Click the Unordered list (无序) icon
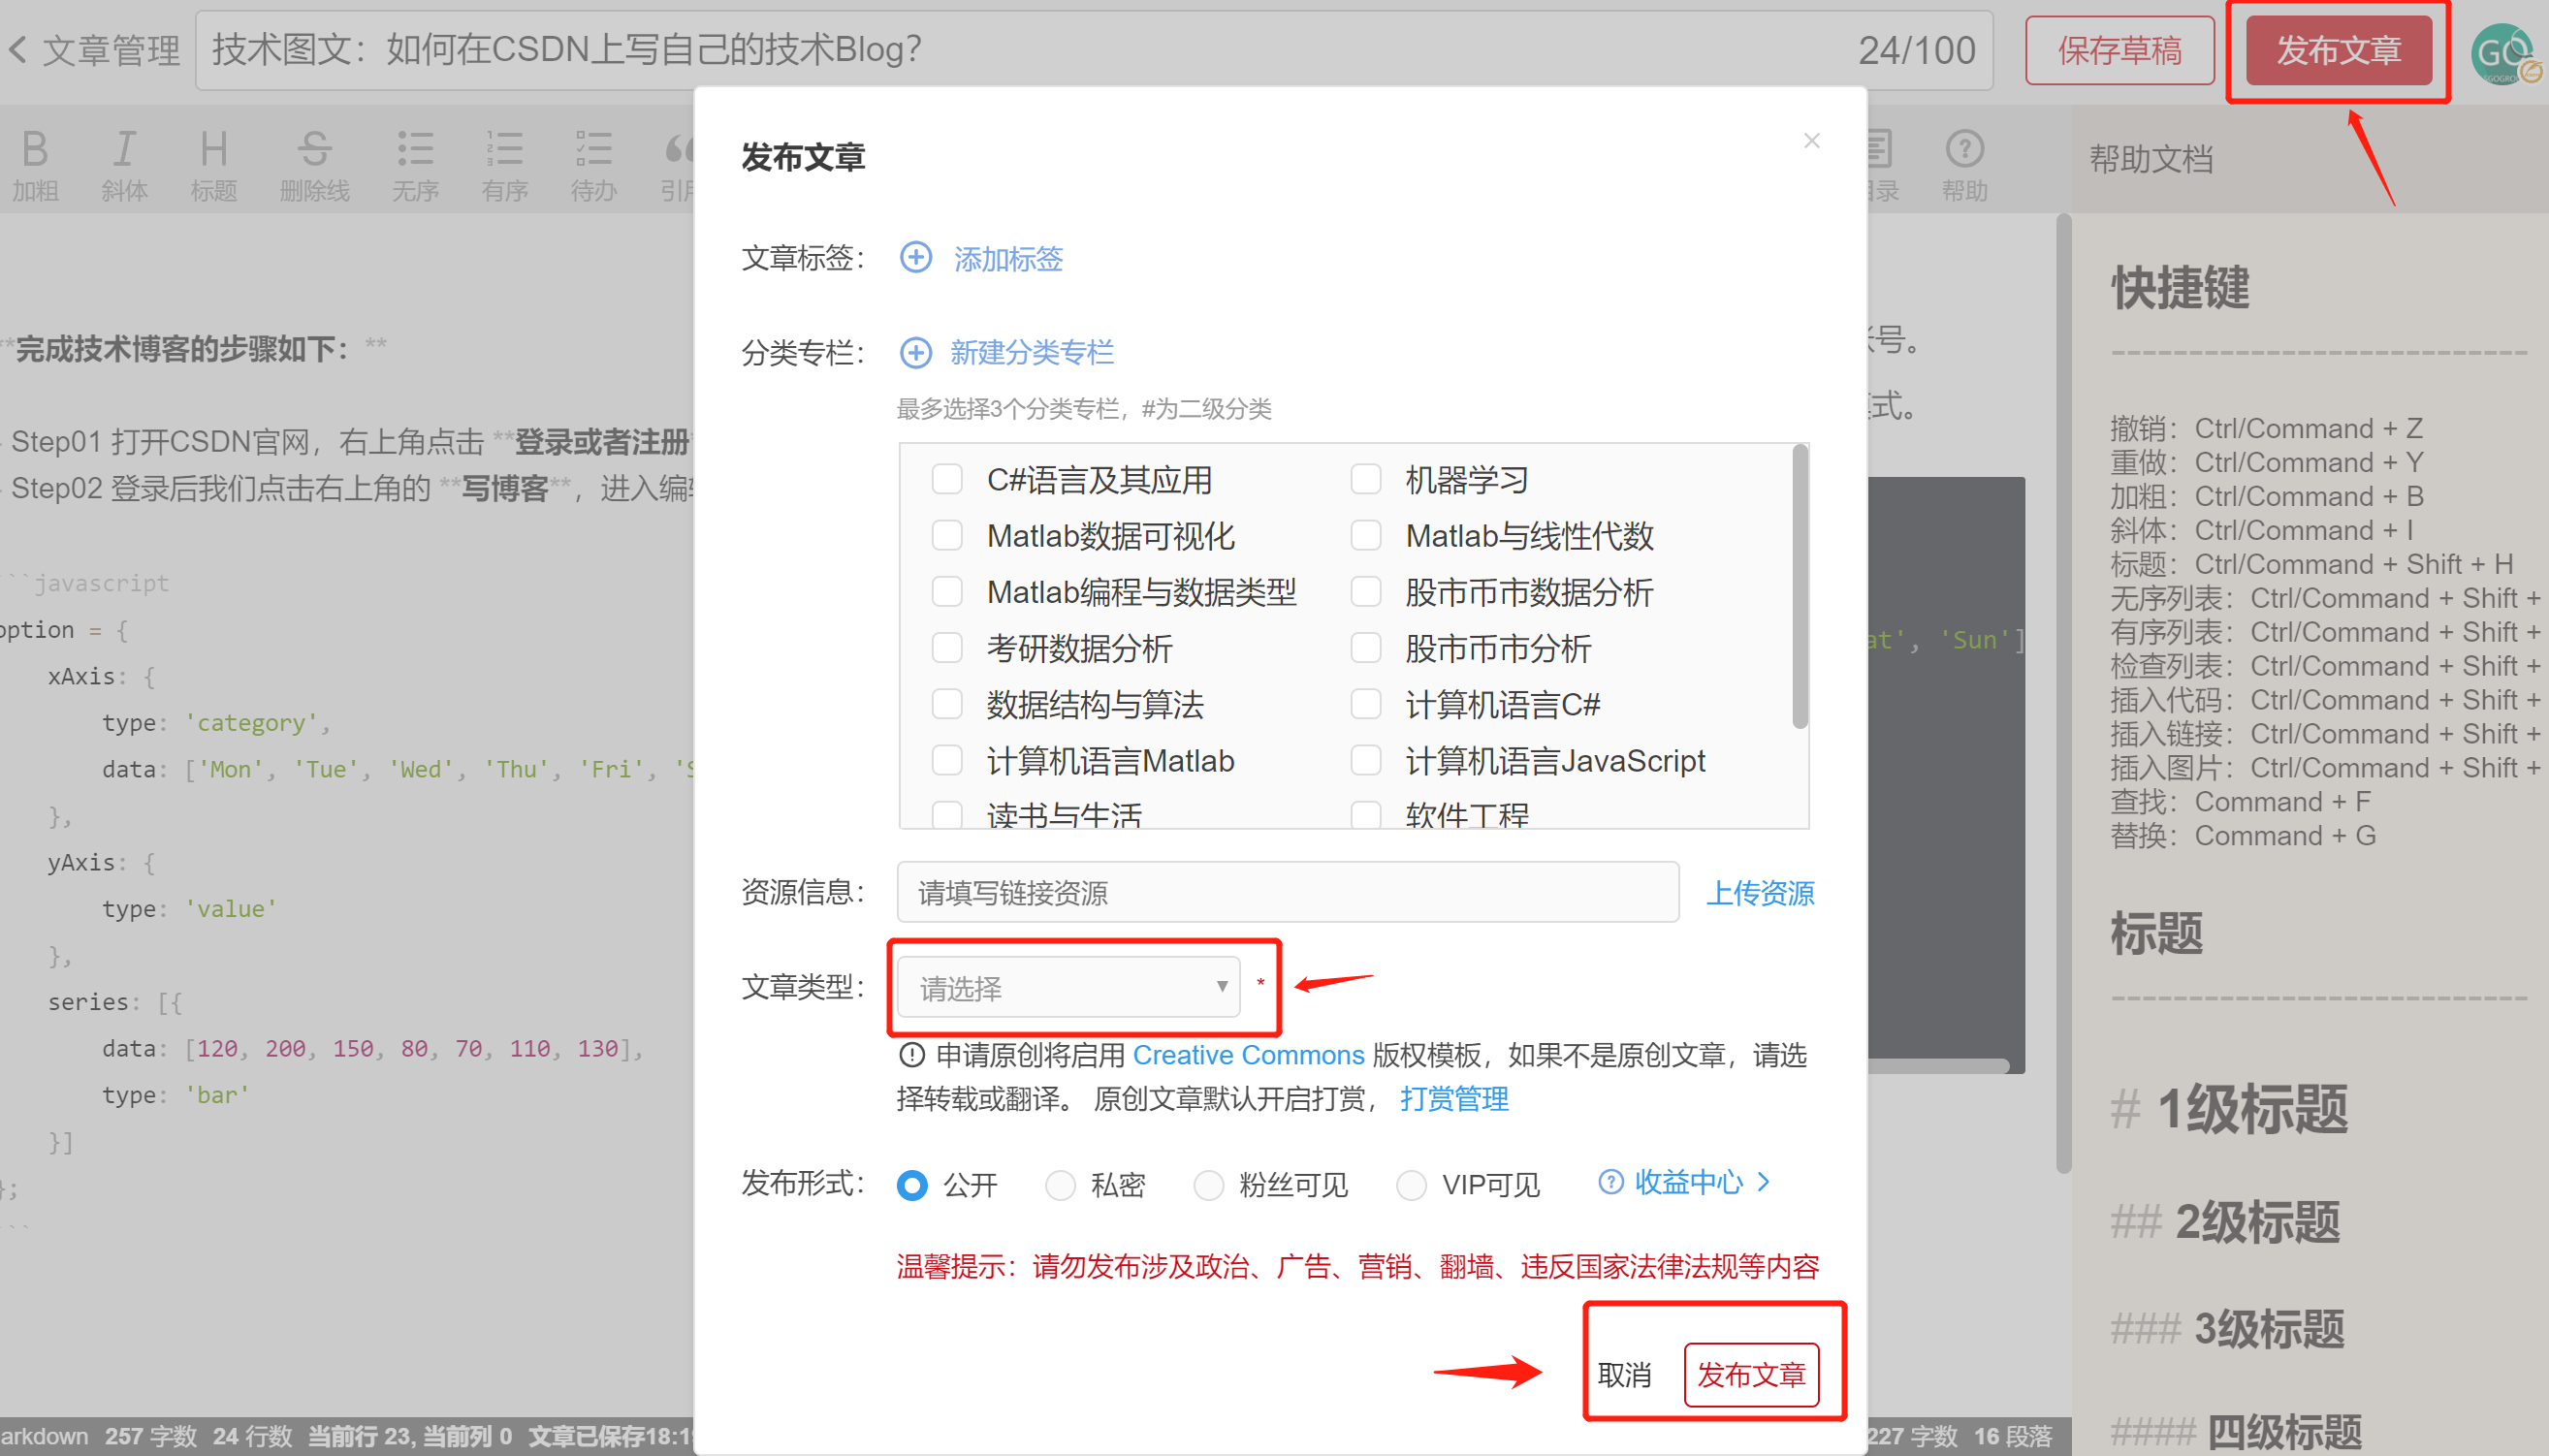Screen dimensions: 2549x1456 tap(415, 165)
